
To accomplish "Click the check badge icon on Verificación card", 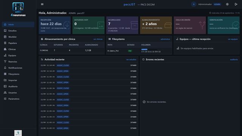I will point(236,25).
